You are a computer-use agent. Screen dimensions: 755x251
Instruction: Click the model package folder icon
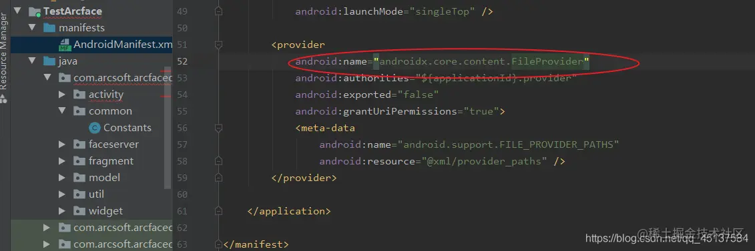pyautogui.click(x=79, y=178)
